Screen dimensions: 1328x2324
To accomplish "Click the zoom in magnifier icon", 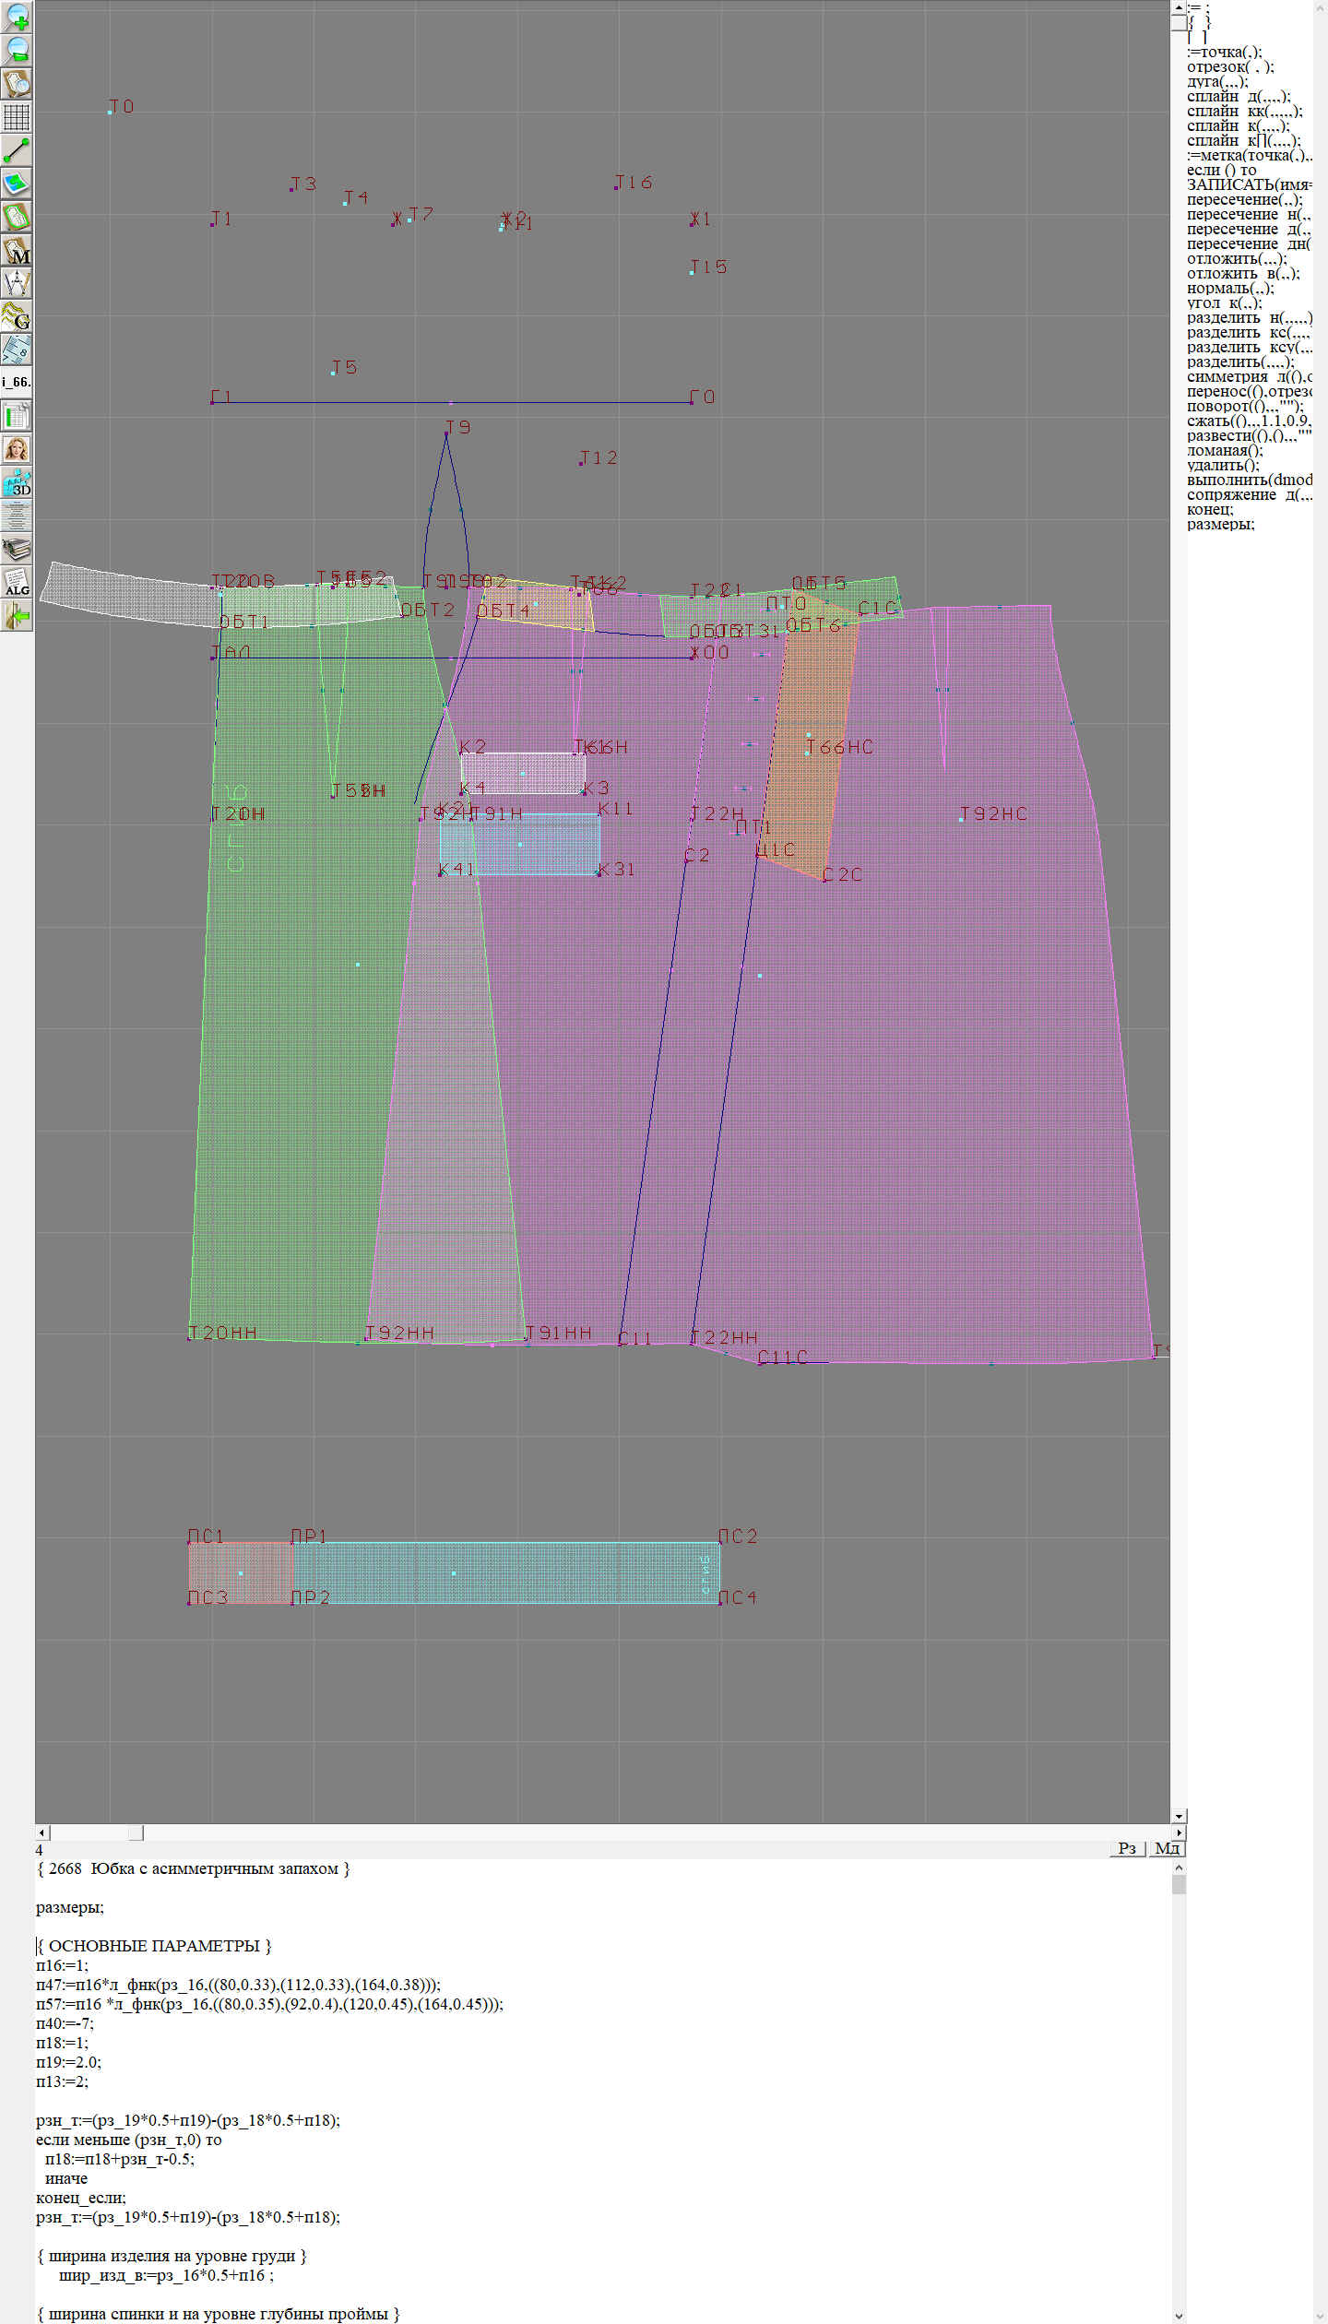I will coord(17,17).
